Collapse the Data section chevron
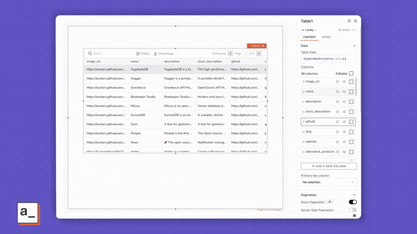 pos(354,46)
